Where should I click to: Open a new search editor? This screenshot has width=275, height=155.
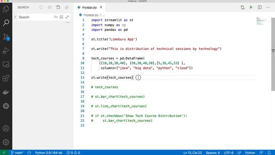pyautogui.click(x=58, y=7)
